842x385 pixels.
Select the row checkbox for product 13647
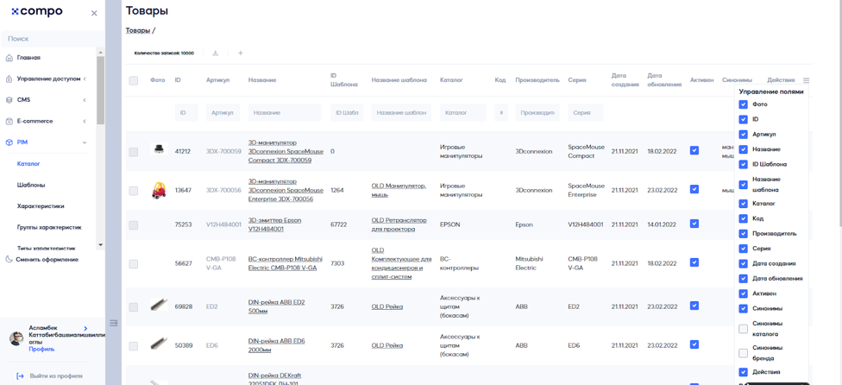(133, 191)
